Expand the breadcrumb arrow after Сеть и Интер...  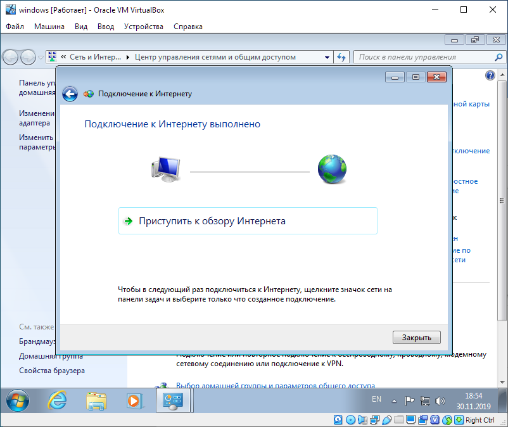(128, 58)
